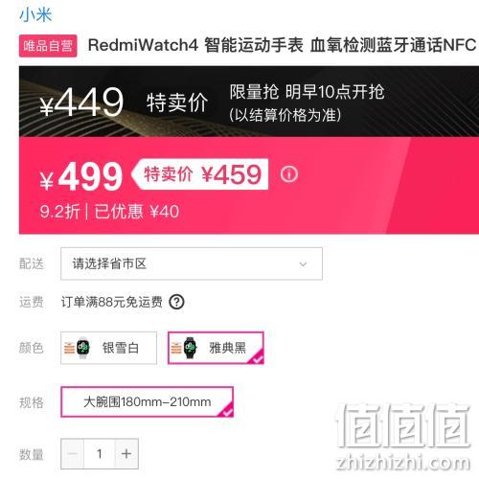Click the quantity number field
479x479 pixels.
coord(100,454)
